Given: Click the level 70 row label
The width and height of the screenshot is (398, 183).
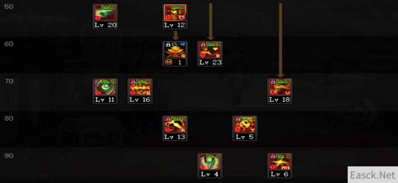Looking at the screenshot, I should 9,81.
